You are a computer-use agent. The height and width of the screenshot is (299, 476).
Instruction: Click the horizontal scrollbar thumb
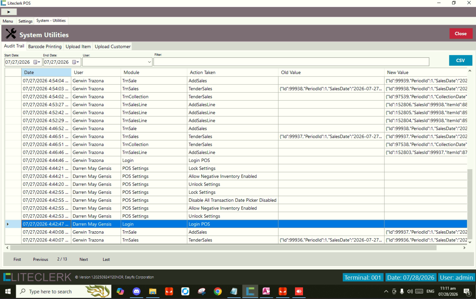pos(223,248)
